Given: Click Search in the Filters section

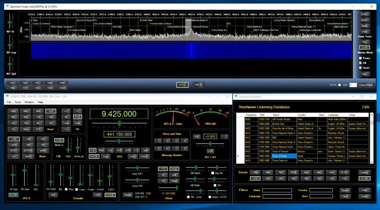Looking at the screenshot, I should click(x=345, y=190).
